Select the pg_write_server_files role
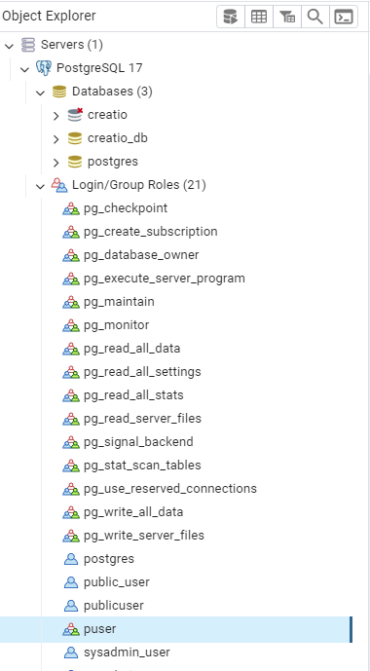The image size is (370, 671). coord(144,536)
